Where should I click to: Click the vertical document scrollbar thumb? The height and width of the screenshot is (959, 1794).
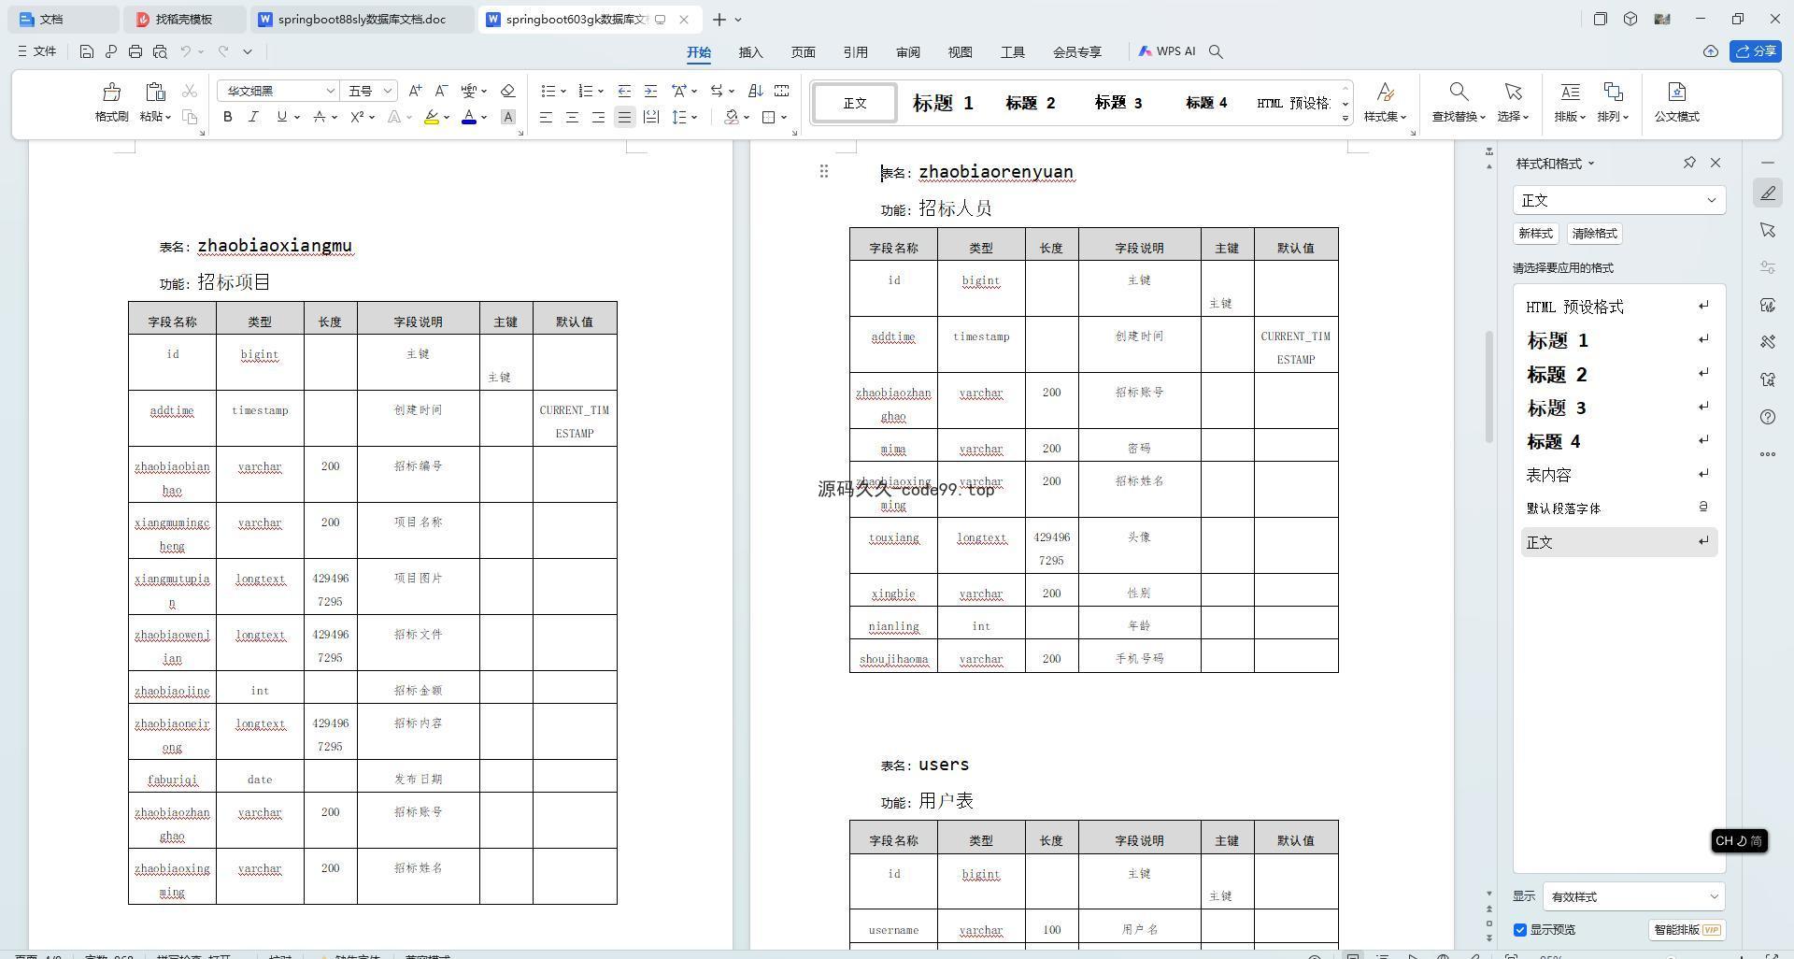pos(1489,387)
